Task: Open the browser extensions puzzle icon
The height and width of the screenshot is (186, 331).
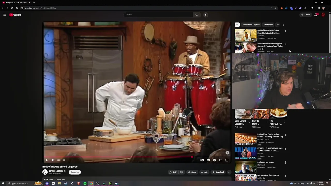Action: point(305,8)
